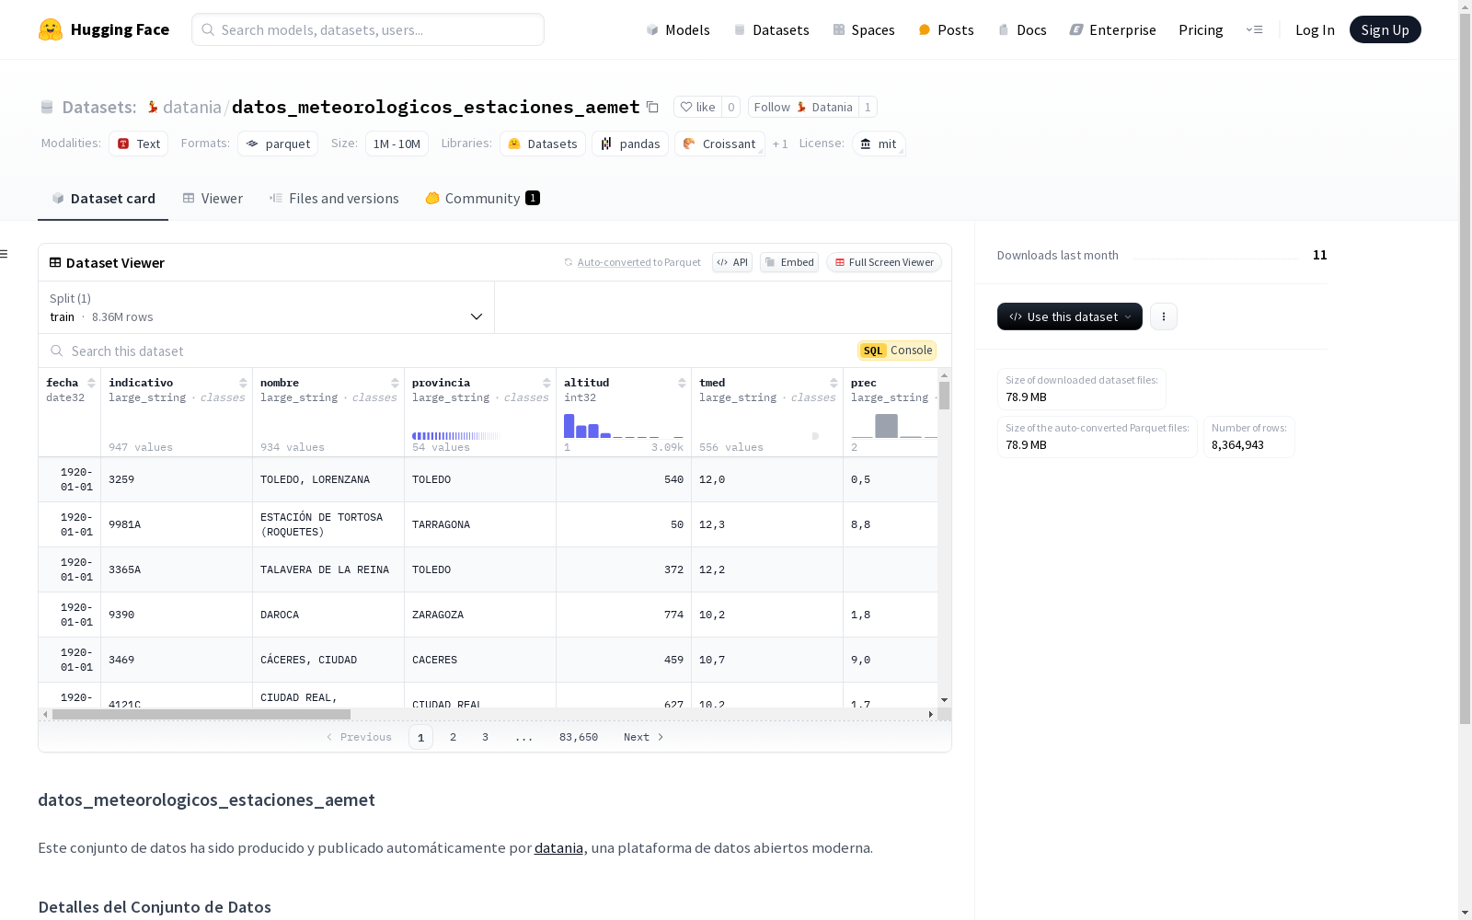Jump to viewer page 2
The width and height of the screenshot is (1472, 920).
pos(453,737)
